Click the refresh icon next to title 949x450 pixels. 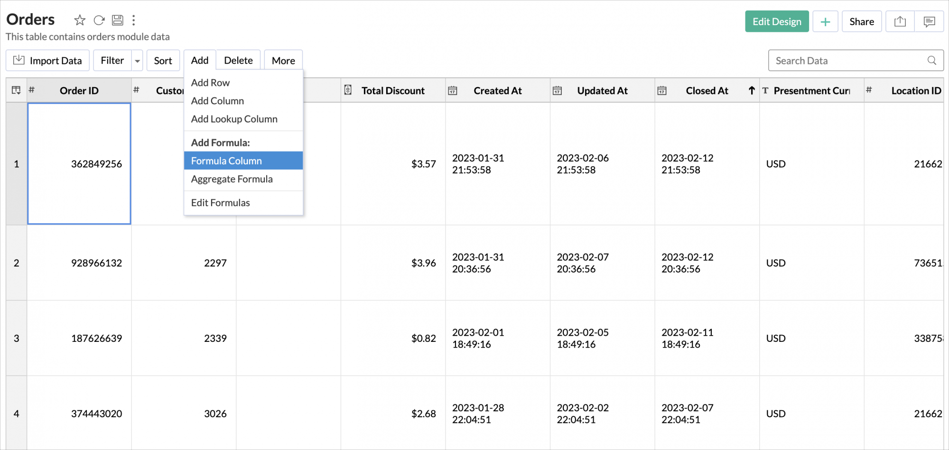(x=99, y=20)
